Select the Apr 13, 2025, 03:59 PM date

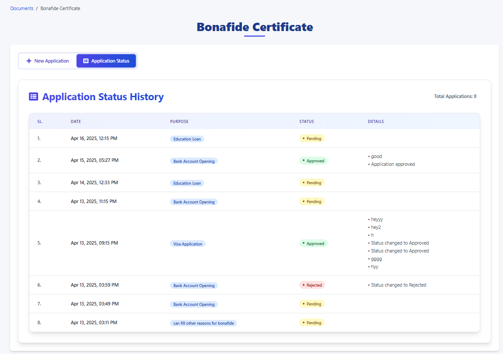point(95,285)
